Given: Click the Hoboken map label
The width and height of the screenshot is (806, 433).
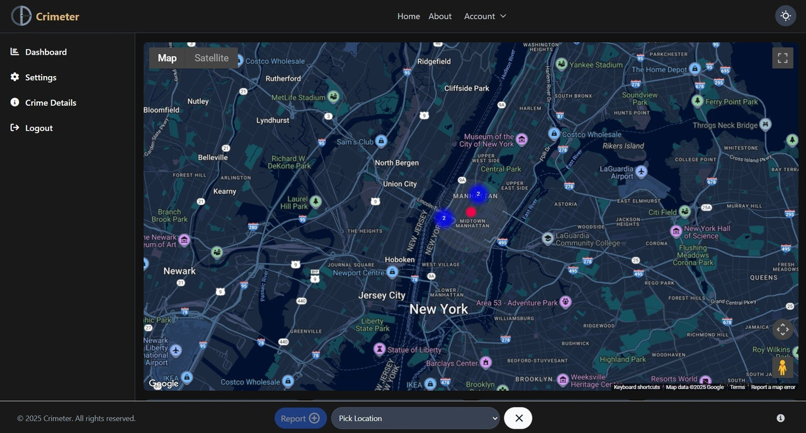Looking at the screenshot, I should 400,259.
